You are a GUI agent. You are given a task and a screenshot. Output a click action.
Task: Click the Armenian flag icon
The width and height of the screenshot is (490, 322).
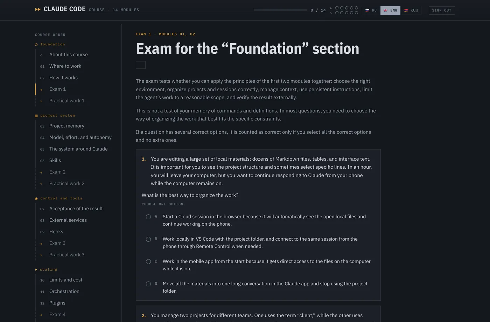click(x=406, y=10)
